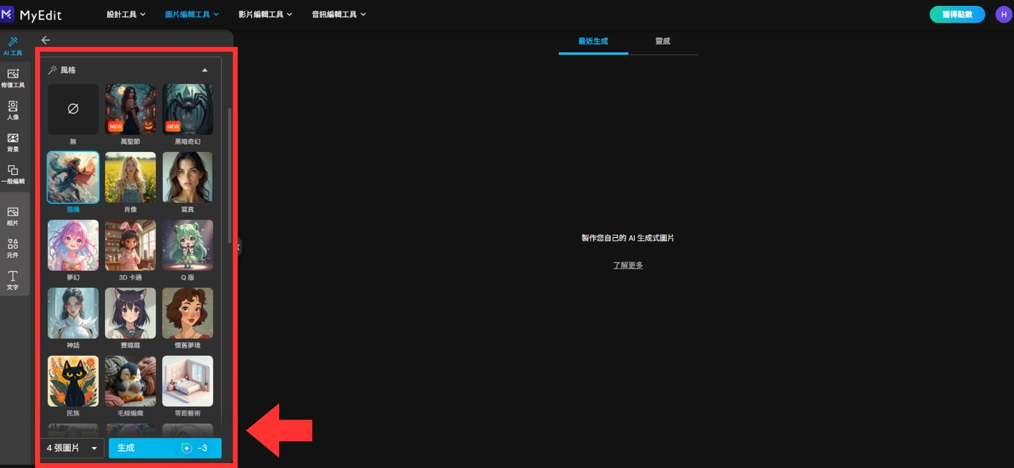Screen dimensions: 1014x468
Task: Choose the 萬聖節 style thumbnail
Action: click(130, 109)
